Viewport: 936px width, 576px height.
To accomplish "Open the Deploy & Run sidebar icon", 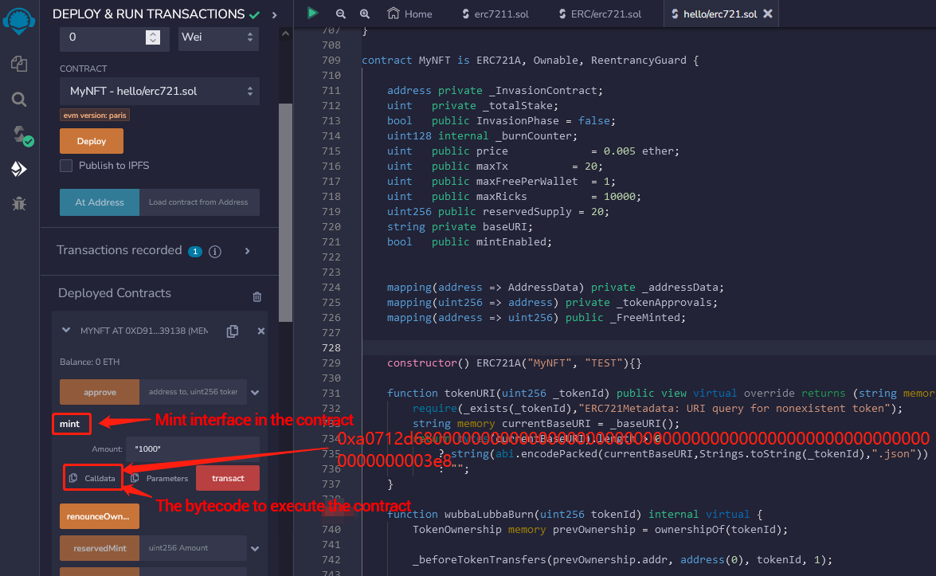I will coord(19,170).
